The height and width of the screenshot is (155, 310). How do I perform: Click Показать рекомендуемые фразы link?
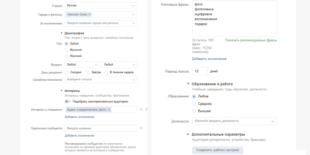tap(251, 40)
